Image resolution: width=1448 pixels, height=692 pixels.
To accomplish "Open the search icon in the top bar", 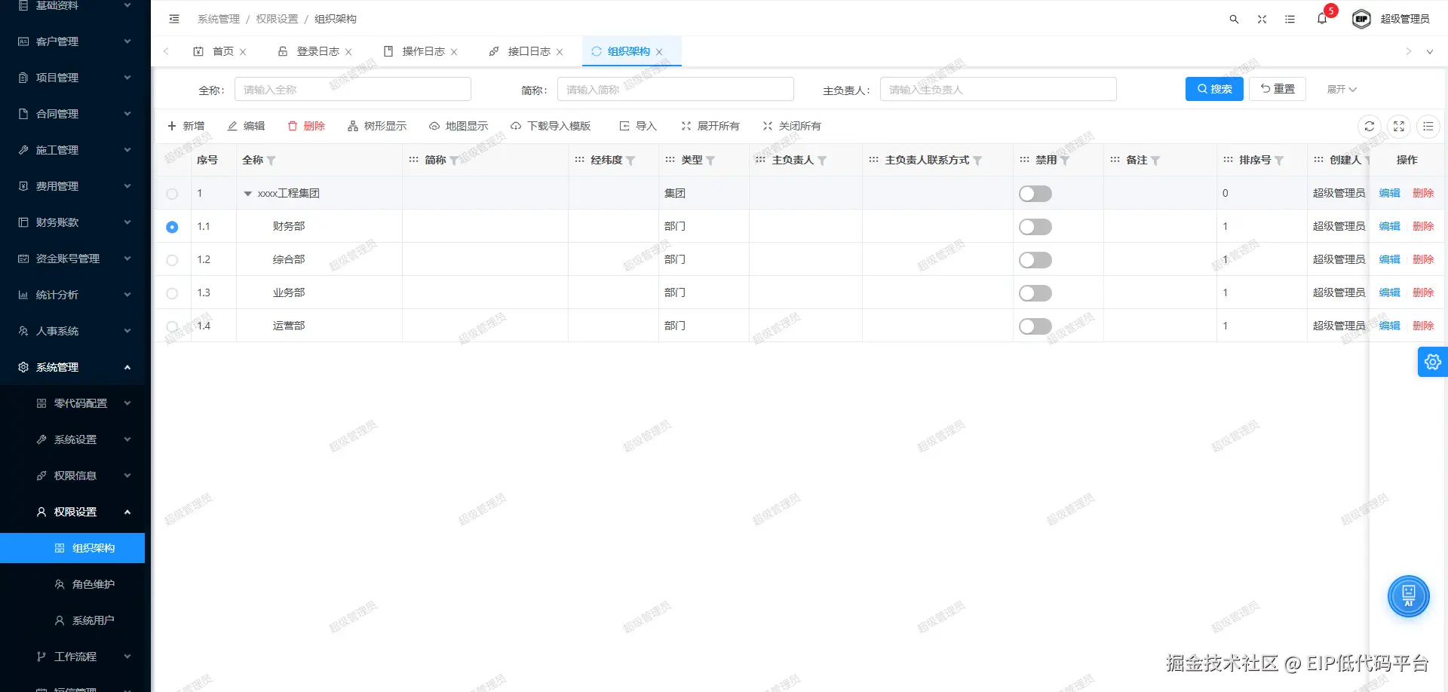I will (1234, 19).
